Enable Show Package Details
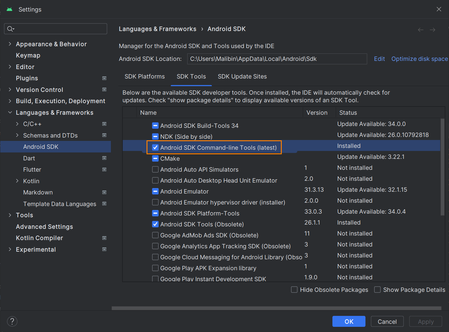The height and width of the screenshot is (332, 449). click(x=377, y=290)
